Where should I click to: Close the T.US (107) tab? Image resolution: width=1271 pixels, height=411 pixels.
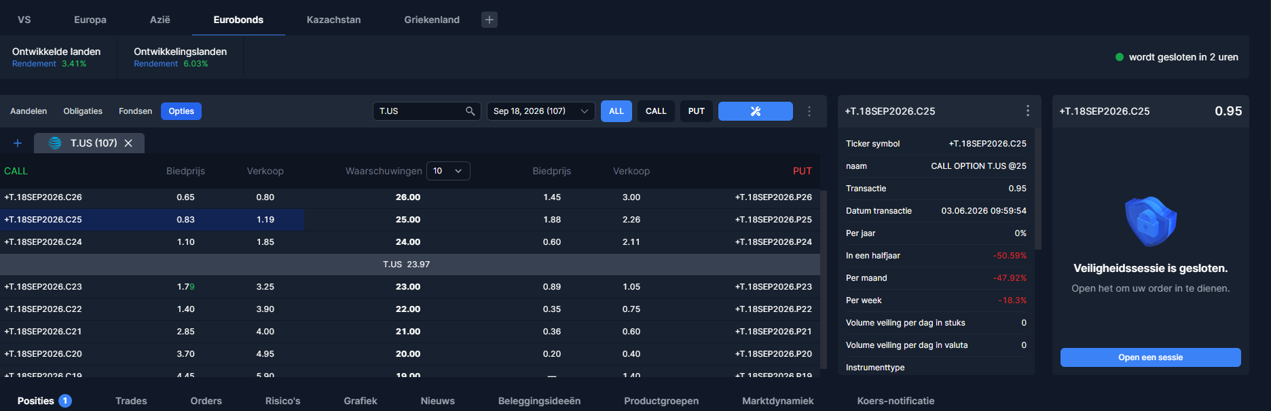tap(128, 143)
